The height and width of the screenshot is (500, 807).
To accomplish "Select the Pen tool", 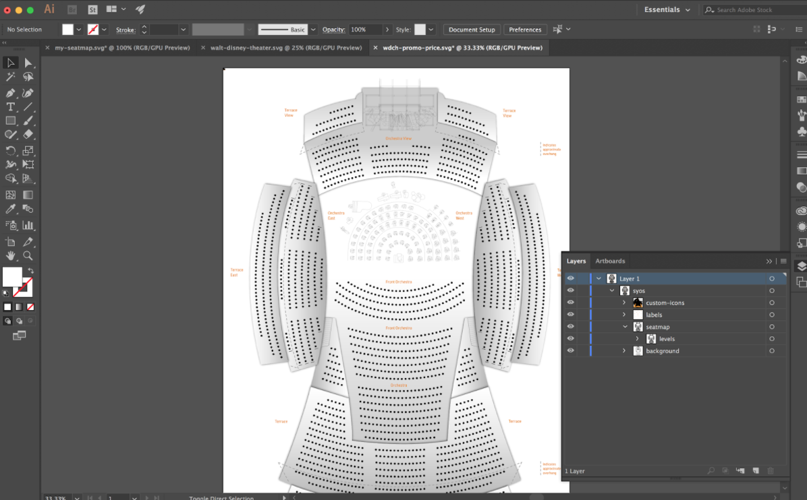I will coord(10,93).
